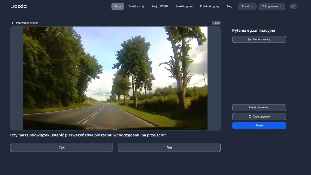311x175 pixels.
Task: Toggle the dark mode switch
Action: point(294,6)
